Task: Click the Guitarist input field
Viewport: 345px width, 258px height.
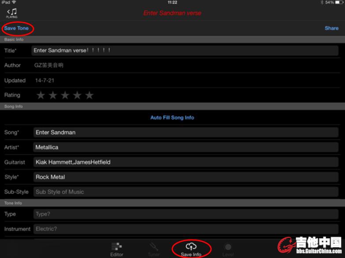Action: 185,162
